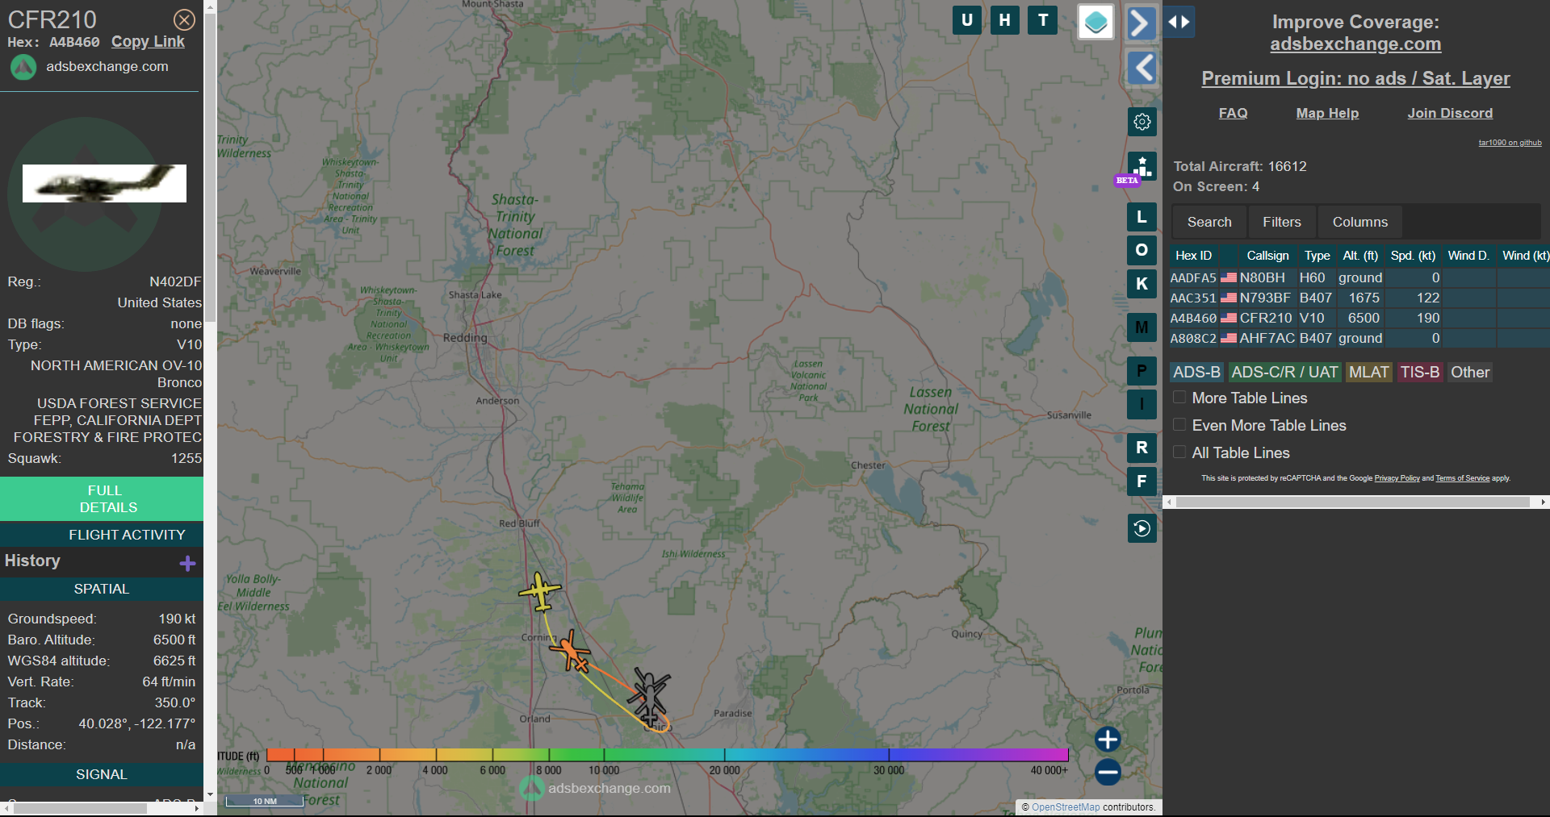Open the Columns tab
The height and width of the screenshot is (817, 1550).
click(x=1360, y=222)
